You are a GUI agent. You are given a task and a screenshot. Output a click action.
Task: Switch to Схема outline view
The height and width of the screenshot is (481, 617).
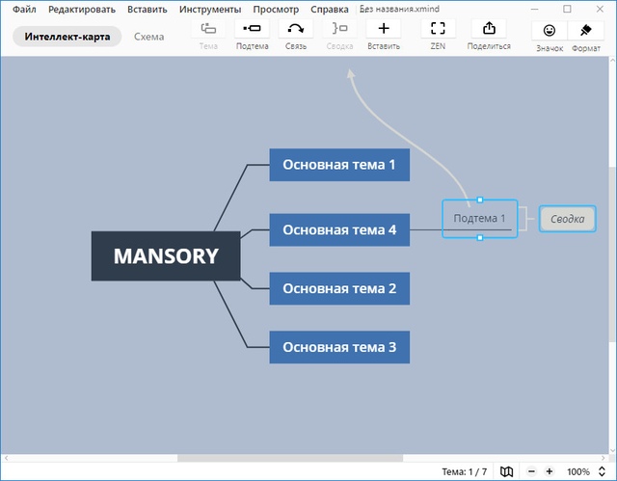(148, 37)
